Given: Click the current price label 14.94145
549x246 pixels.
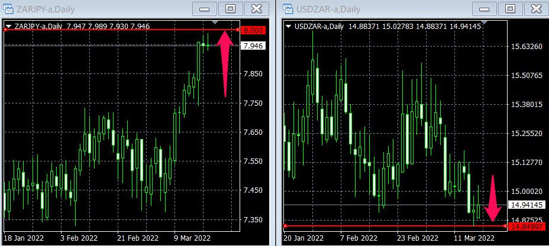Looking at the screenshot, I should (528, 205).
